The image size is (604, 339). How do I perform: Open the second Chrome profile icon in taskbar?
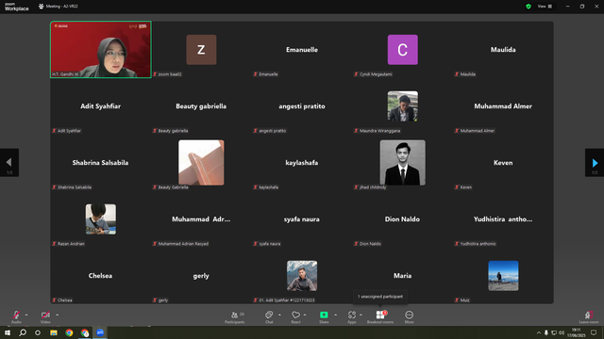pyautogui.click(x=85, y=332)
